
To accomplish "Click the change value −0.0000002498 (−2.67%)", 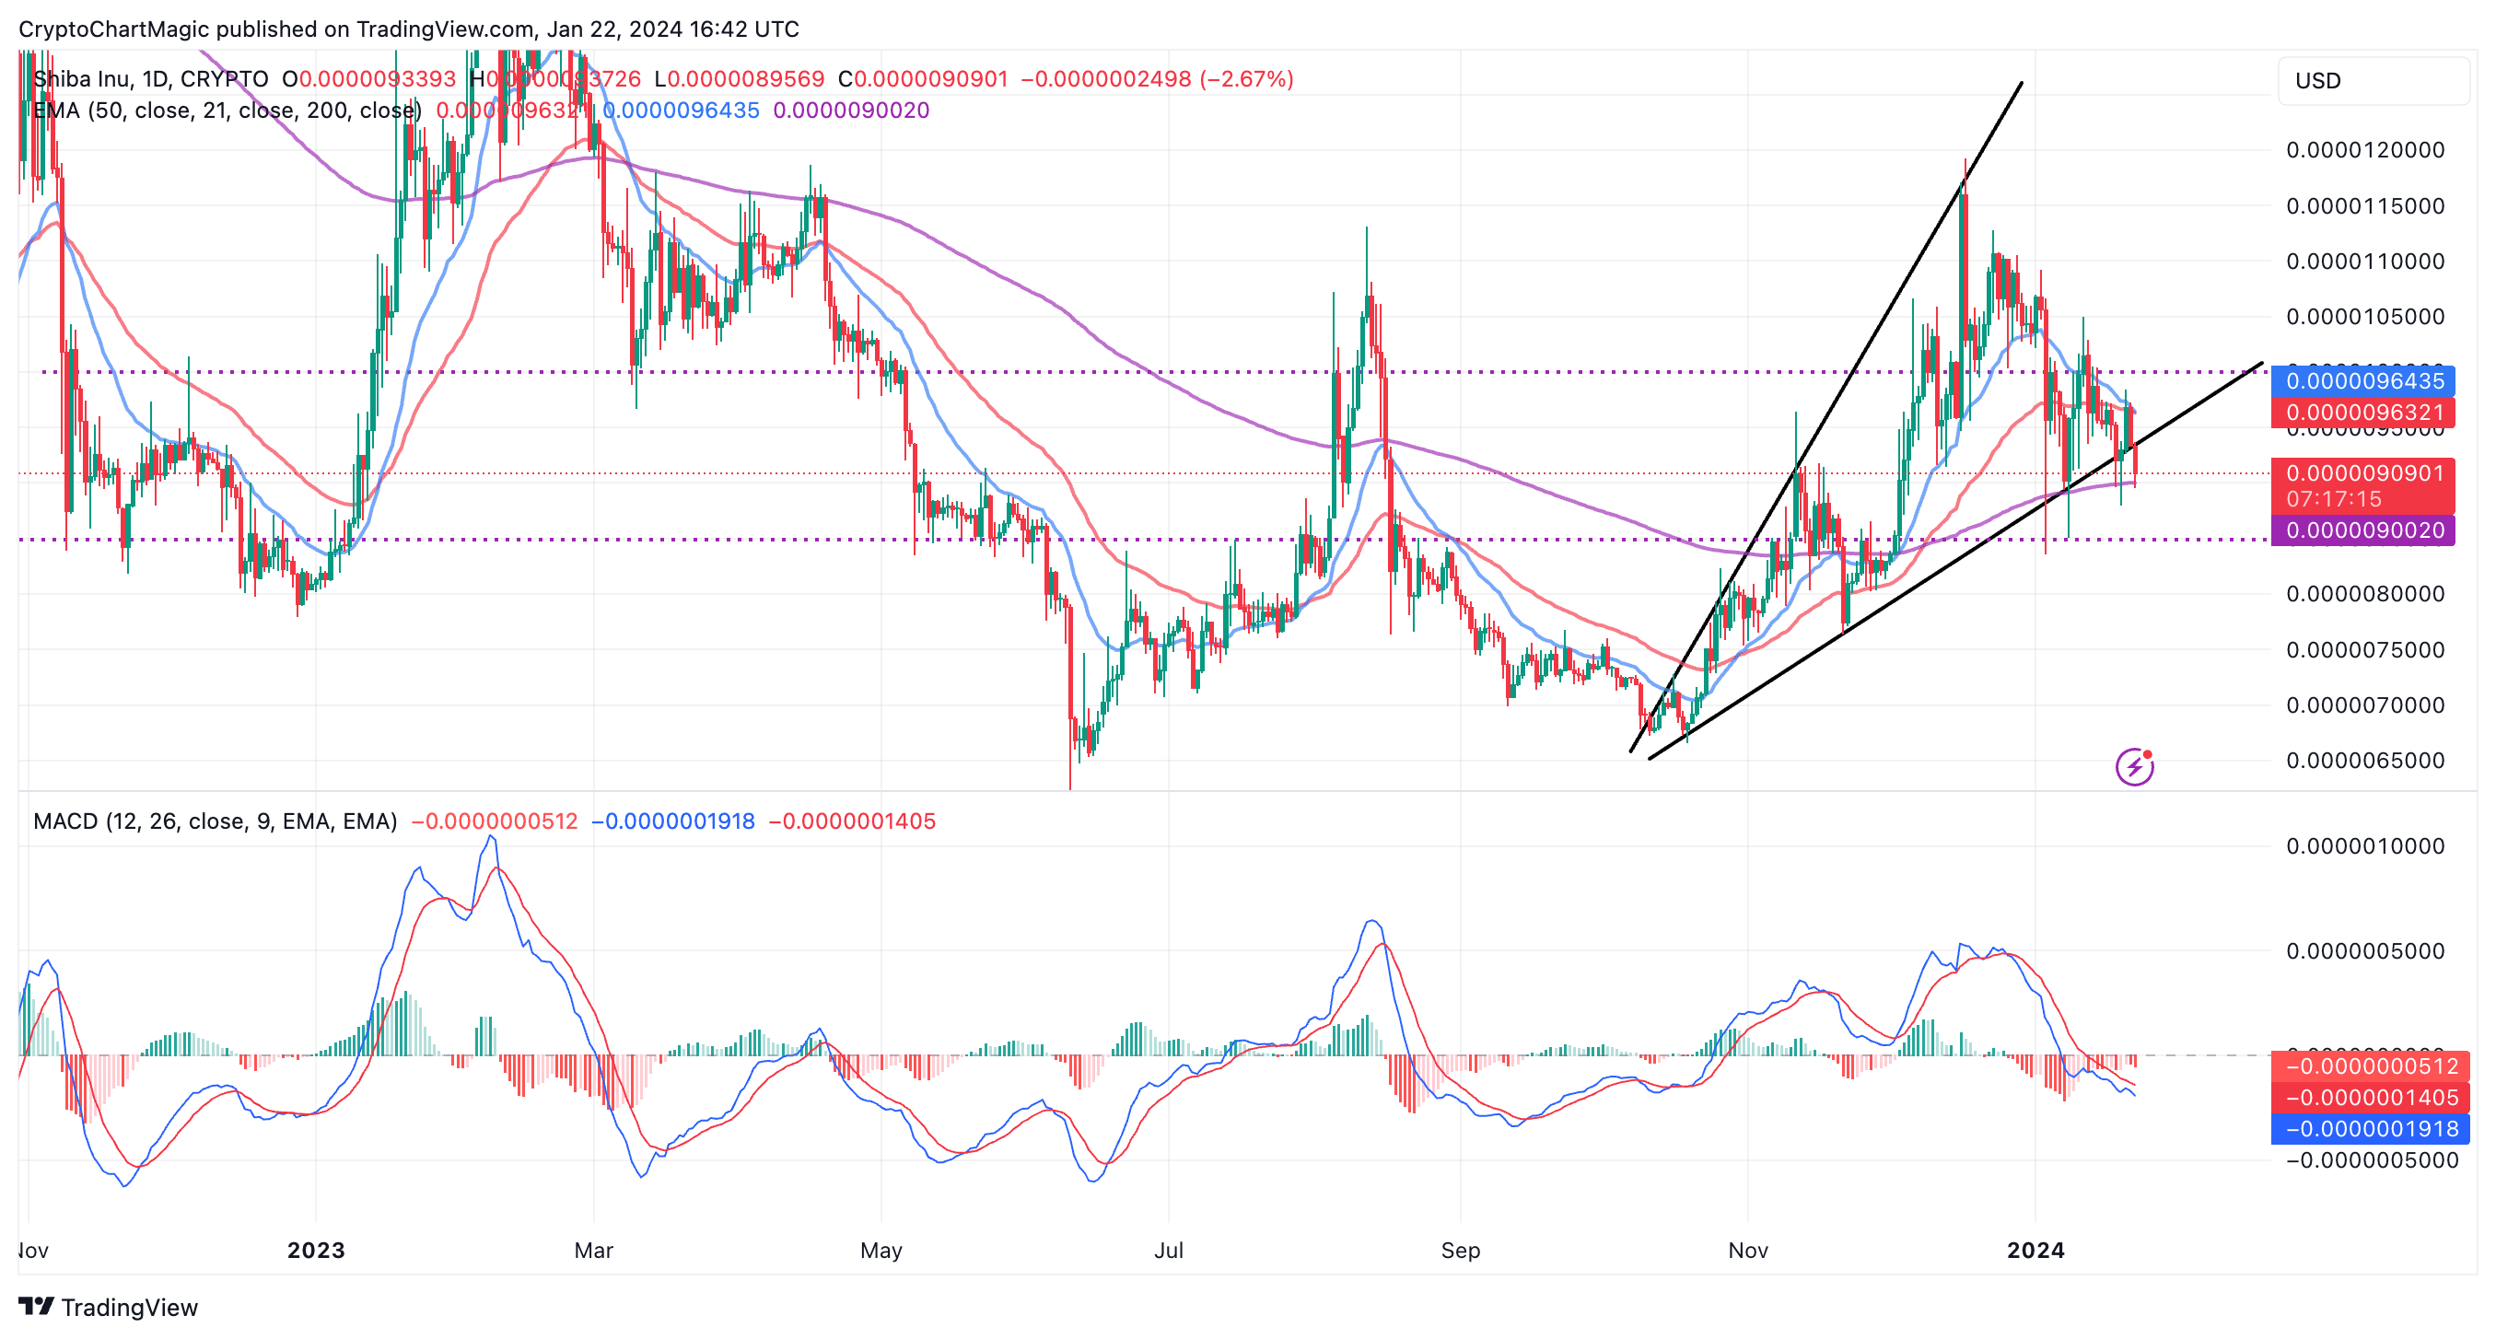I will pos(1158,78).
